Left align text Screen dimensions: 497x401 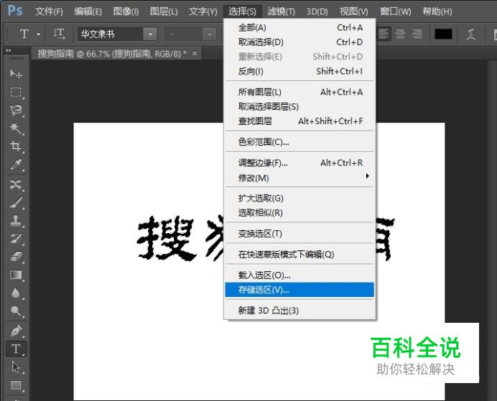point(384,34)
